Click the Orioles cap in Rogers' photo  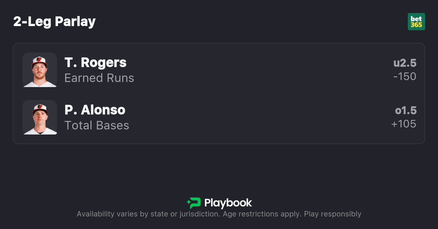click(x=39, y=61)
